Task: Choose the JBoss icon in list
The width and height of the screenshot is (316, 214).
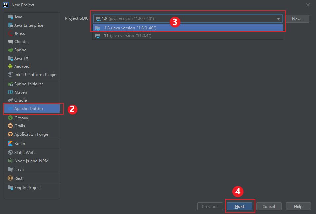Action: coord(10,34)
